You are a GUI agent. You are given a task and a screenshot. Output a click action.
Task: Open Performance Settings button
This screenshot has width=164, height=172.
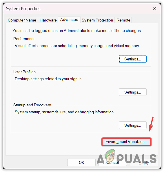133,59
